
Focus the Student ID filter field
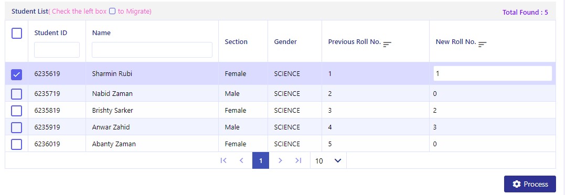pos(57,50)
